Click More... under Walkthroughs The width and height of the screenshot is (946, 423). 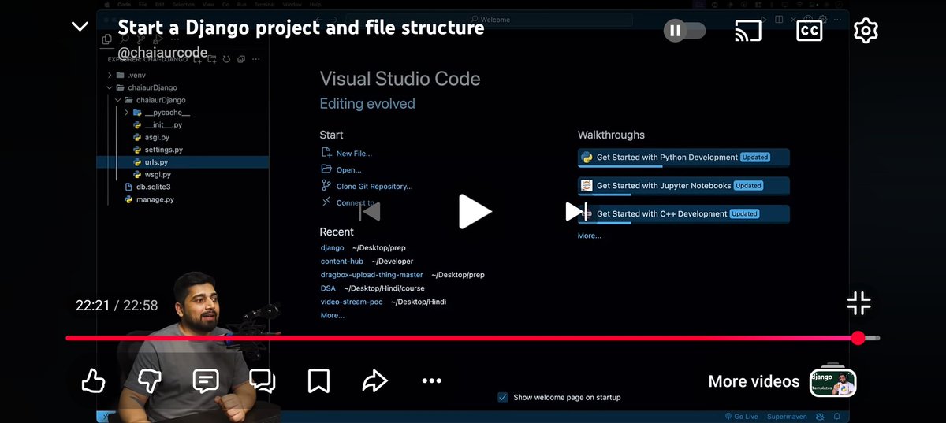(590, 236)
